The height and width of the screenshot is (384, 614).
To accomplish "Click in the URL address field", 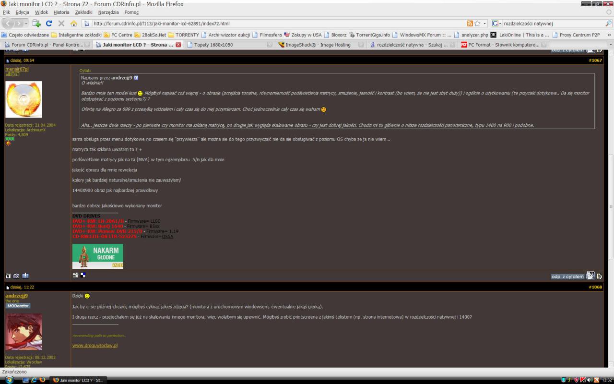I will coord(278,23).
